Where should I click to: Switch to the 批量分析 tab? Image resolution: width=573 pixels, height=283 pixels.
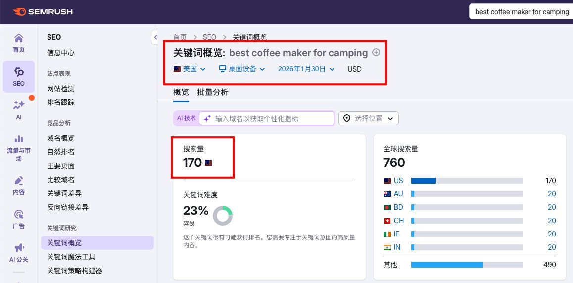coord(213,92)
